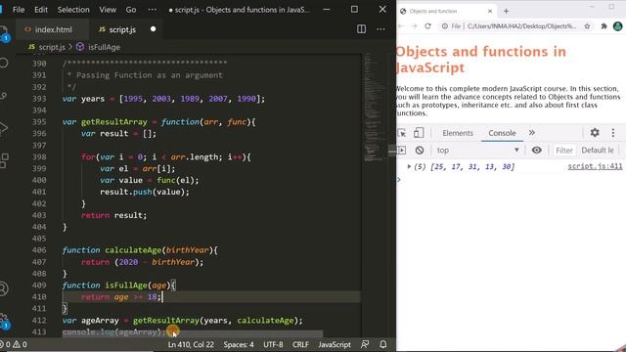
Task: Open the errors and warnings indicator
Action: 14,344
